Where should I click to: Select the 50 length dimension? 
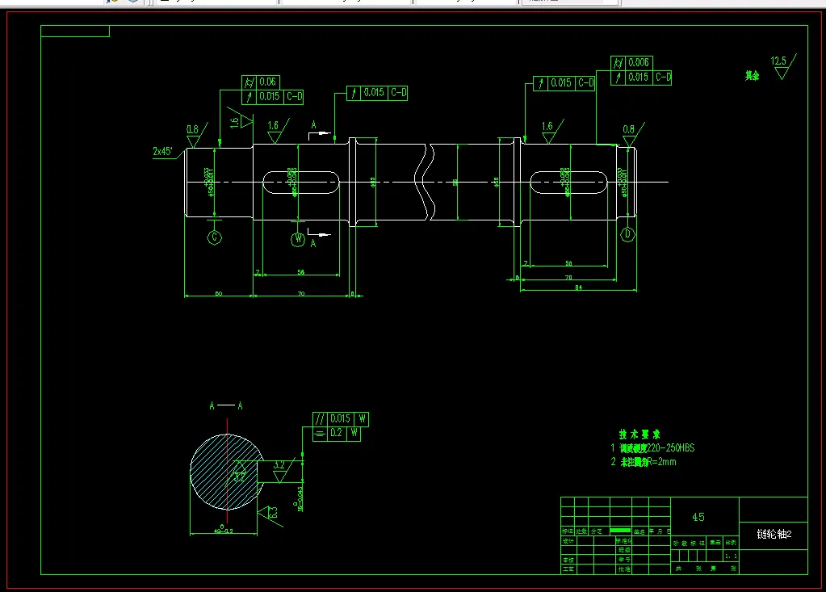click(219, 293)
